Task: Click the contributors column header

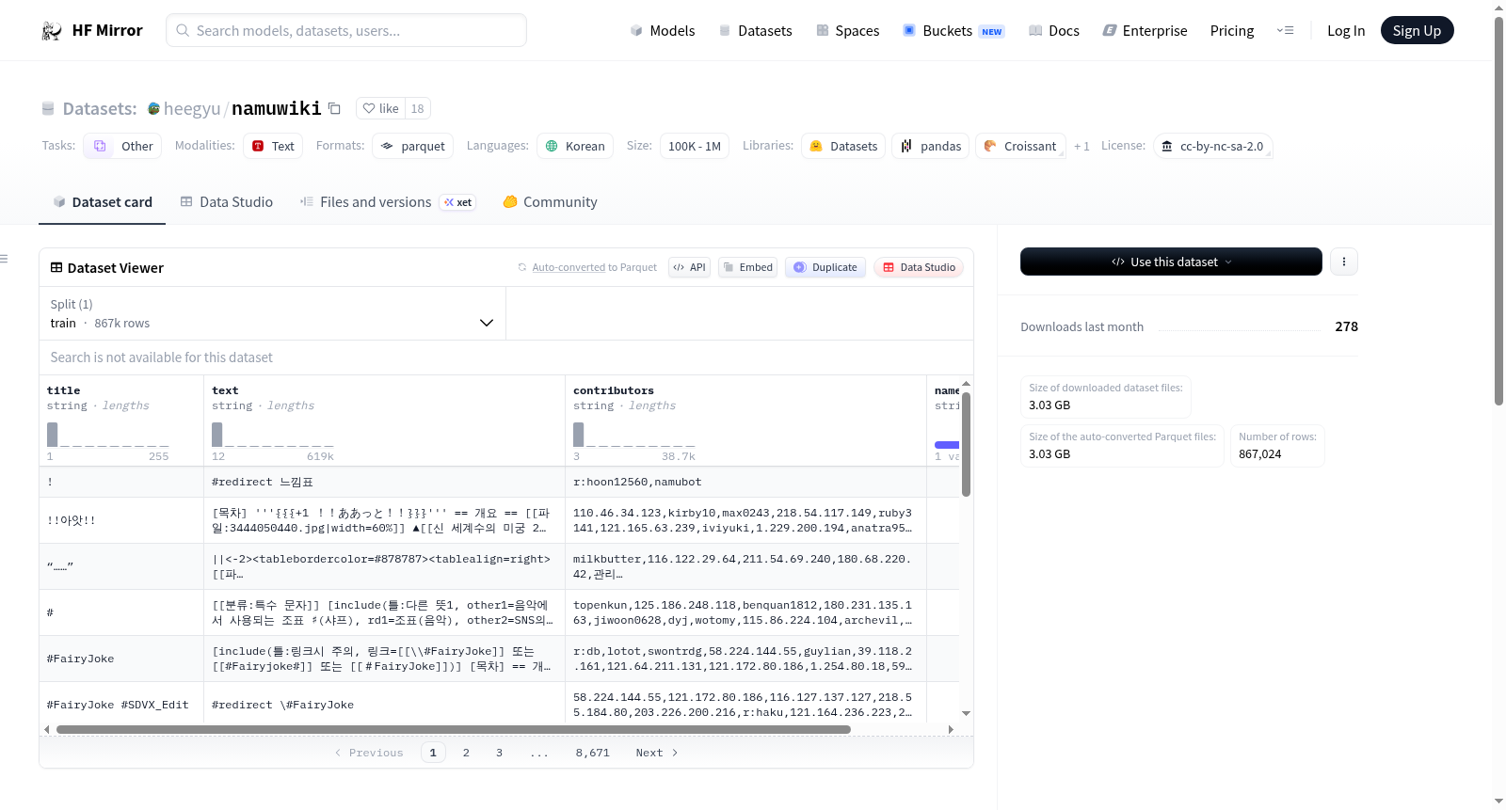Action: pos(614,390)
